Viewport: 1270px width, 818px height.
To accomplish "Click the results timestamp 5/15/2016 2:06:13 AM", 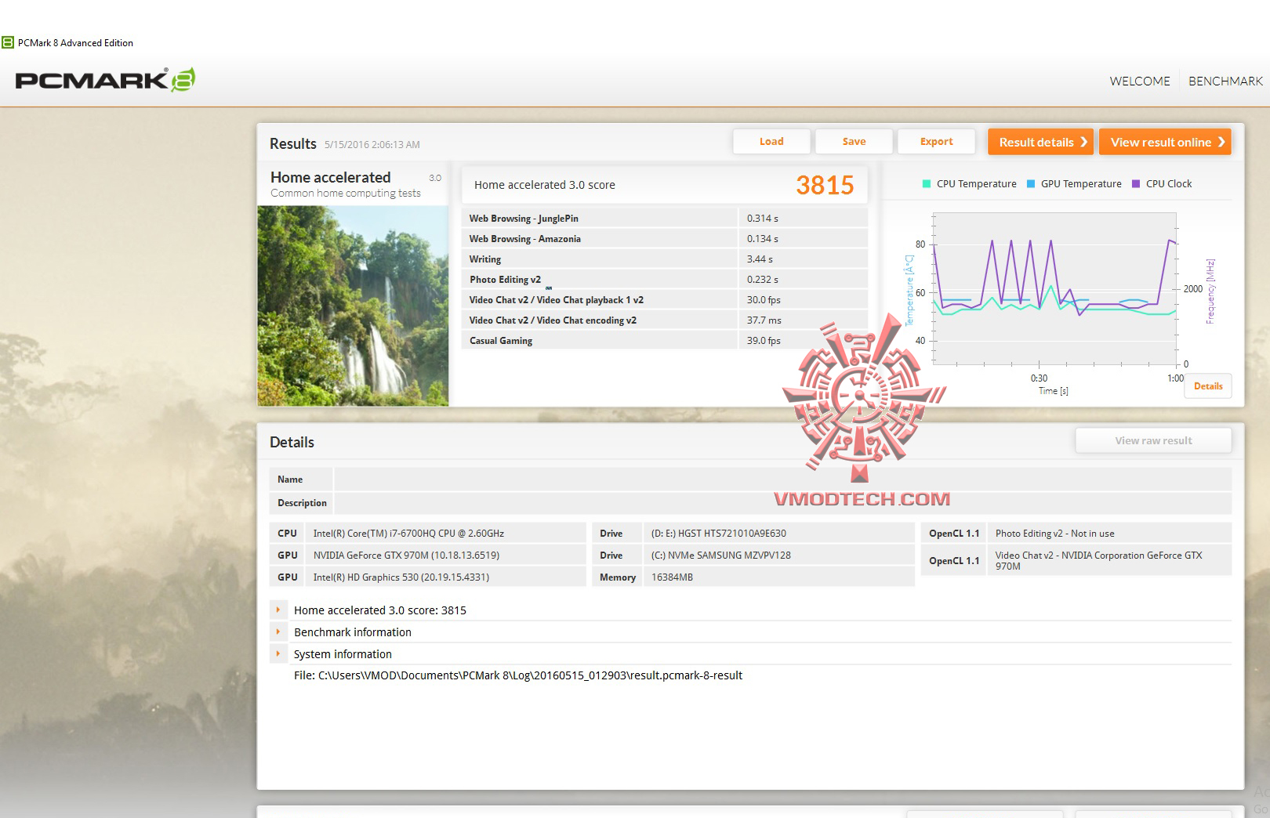I will [372, 145].
